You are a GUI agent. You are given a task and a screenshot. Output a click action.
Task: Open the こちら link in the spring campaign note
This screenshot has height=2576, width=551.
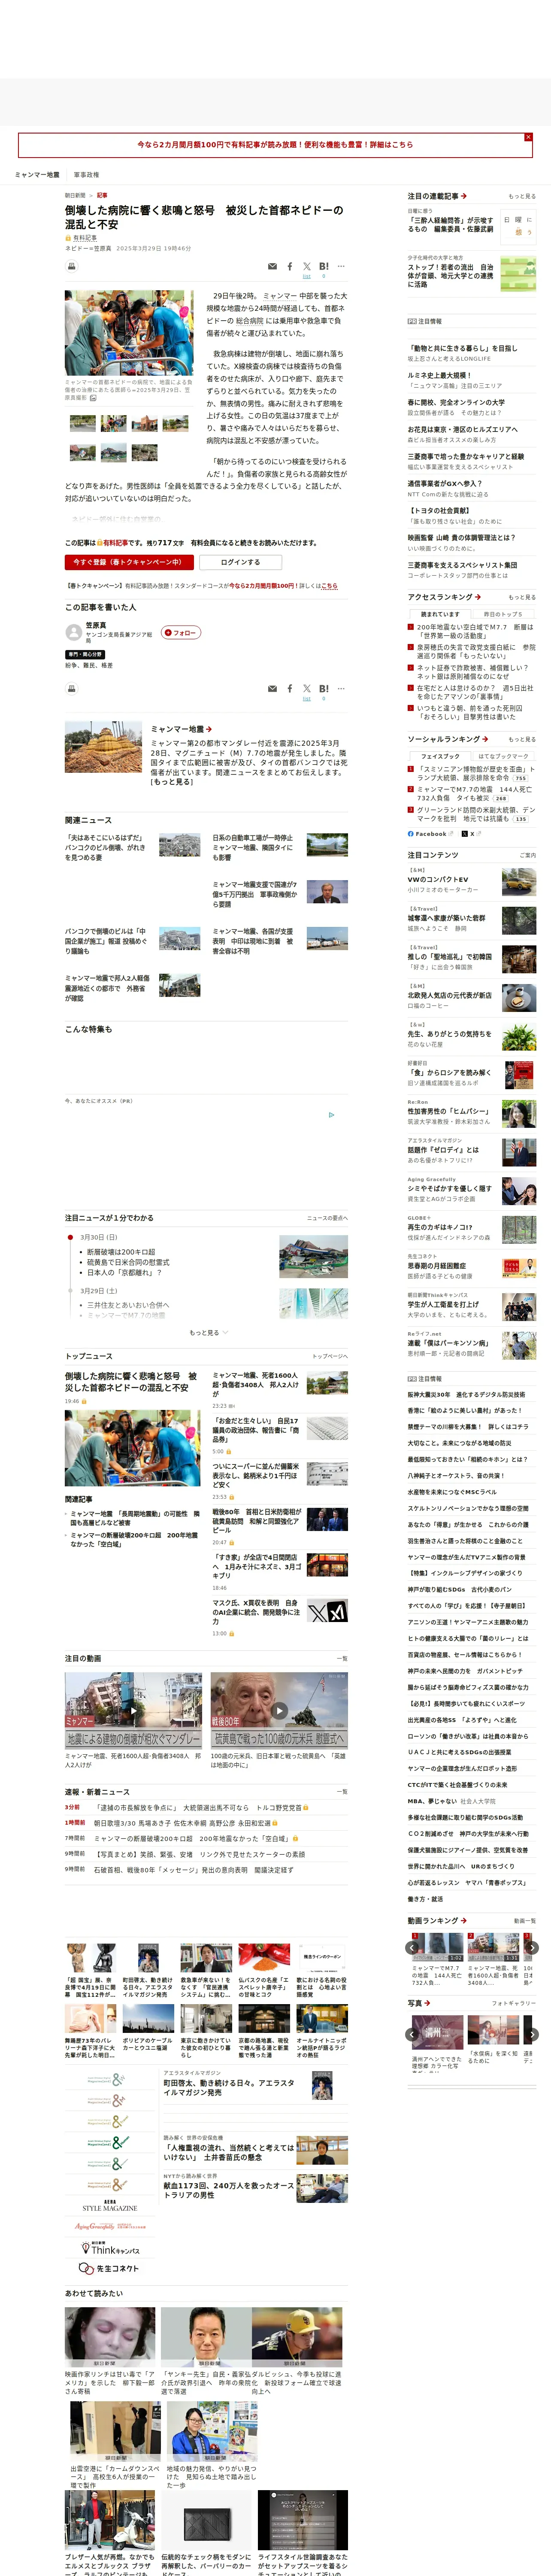coord(329,586)
